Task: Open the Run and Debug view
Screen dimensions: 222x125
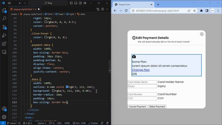Action: 4,35
